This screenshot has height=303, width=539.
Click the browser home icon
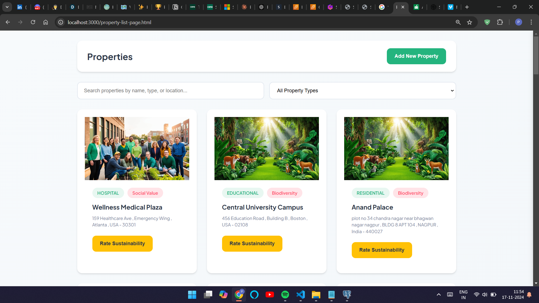[x=45, y=22]
